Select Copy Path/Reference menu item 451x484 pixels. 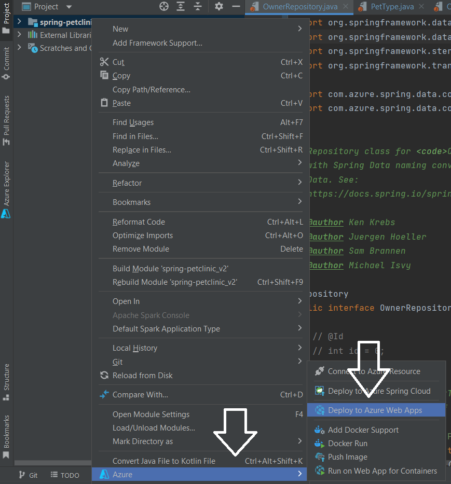(x=200, y=89)
